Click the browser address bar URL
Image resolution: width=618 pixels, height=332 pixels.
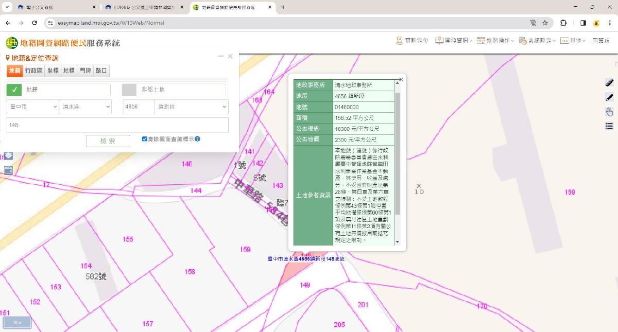(x=112, y=23)
